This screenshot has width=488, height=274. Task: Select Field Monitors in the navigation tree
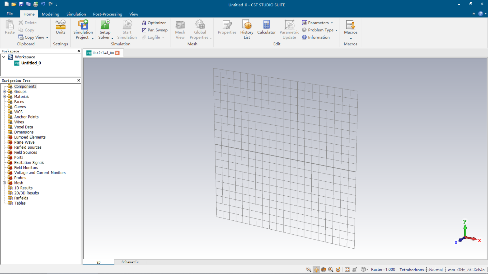coord(26,168)
